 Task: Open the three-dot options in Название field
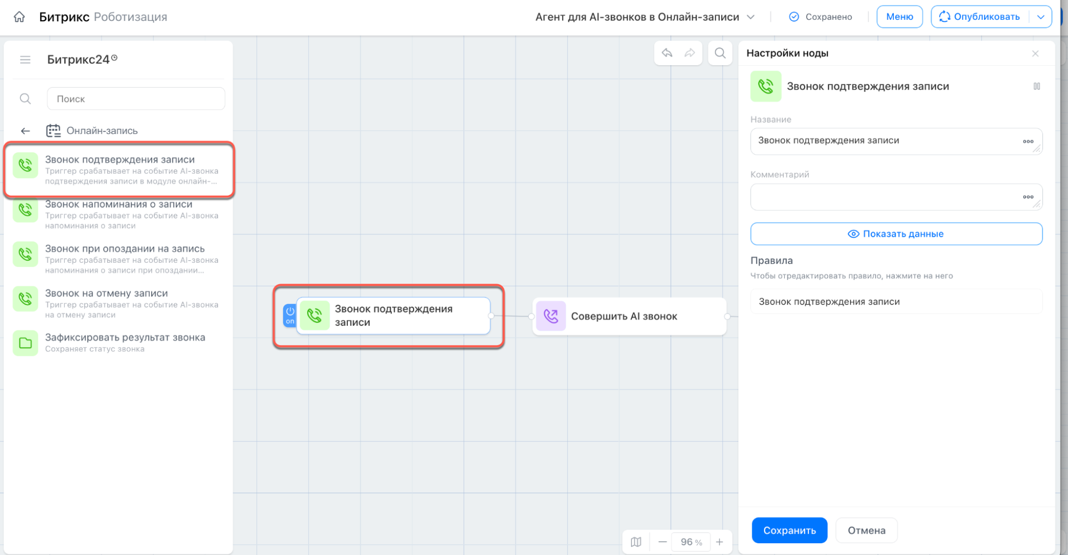point(1028,142)
